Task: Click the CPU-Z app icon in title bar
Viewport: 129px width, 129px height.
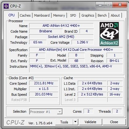Action: click(6, 6)
